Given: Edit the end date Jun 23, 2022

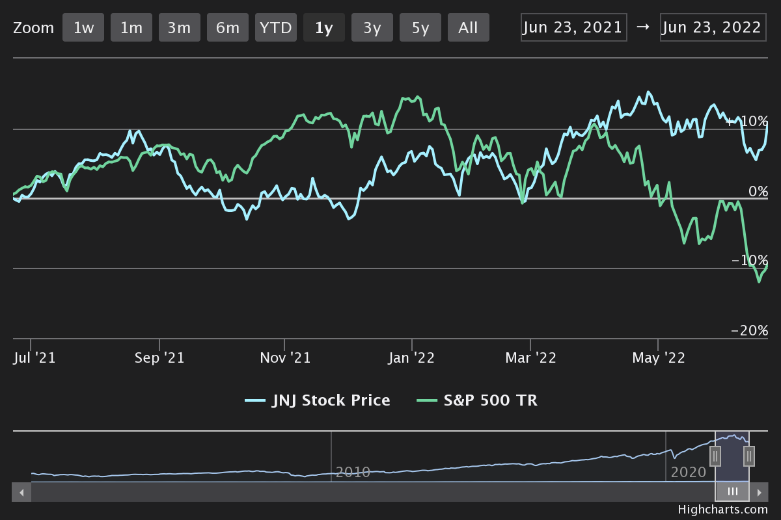Looking at the screenshot, I should [x=713, y=27].
